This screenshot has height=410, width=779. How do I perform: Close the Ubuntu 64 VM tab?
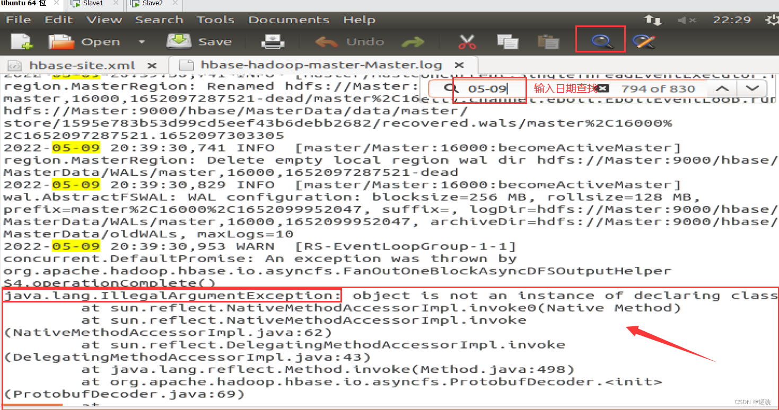pos(56,3)
